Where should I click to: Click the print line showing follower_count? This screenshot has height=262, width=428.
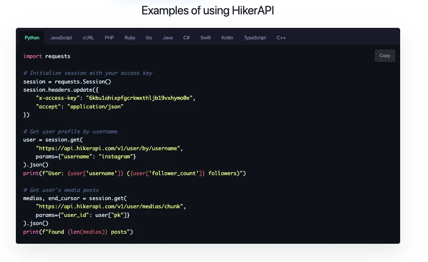click(135, 173)
